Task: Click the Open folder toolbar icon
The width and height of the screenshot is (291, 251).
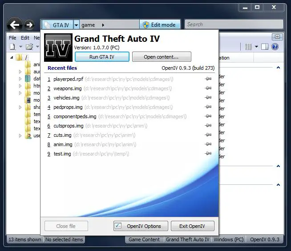Action: (29, 47)
